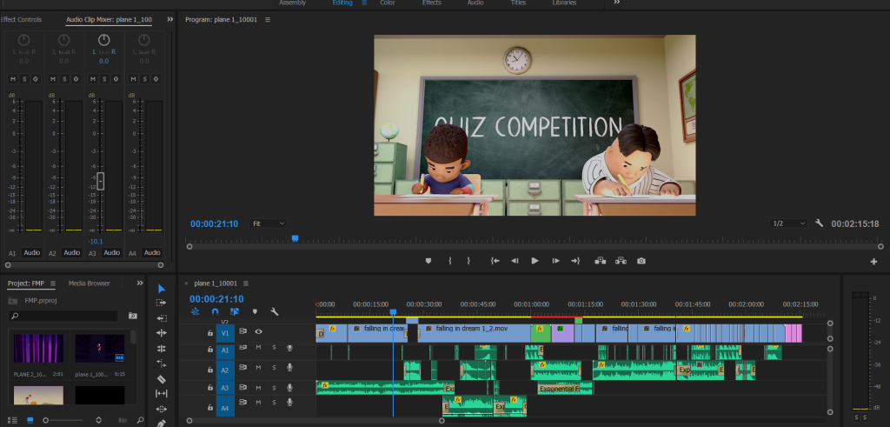Open the Effect Controls tab
The width and height of the screenshot is (890, 427).
coord(21,19)
